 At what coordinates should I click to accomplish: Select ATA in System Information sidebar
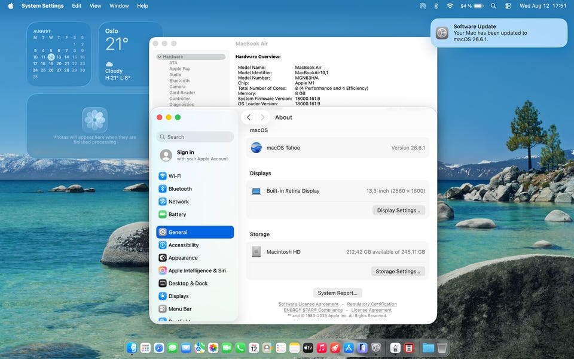173,63
